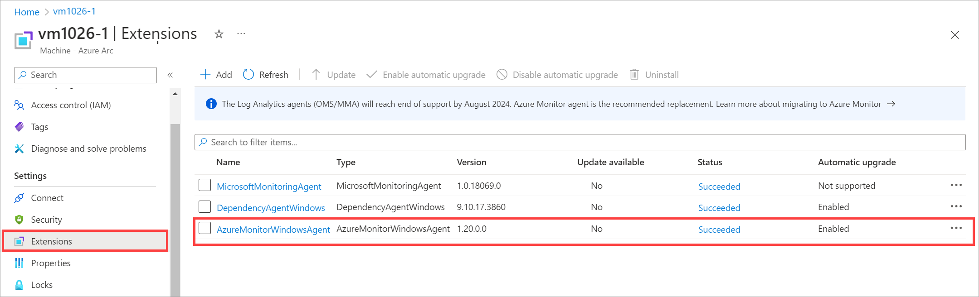This screenshot has height=297, width=979.
Task: Tick the DependencyAgentWindows row checkbox
Action: tap(205, 206)
